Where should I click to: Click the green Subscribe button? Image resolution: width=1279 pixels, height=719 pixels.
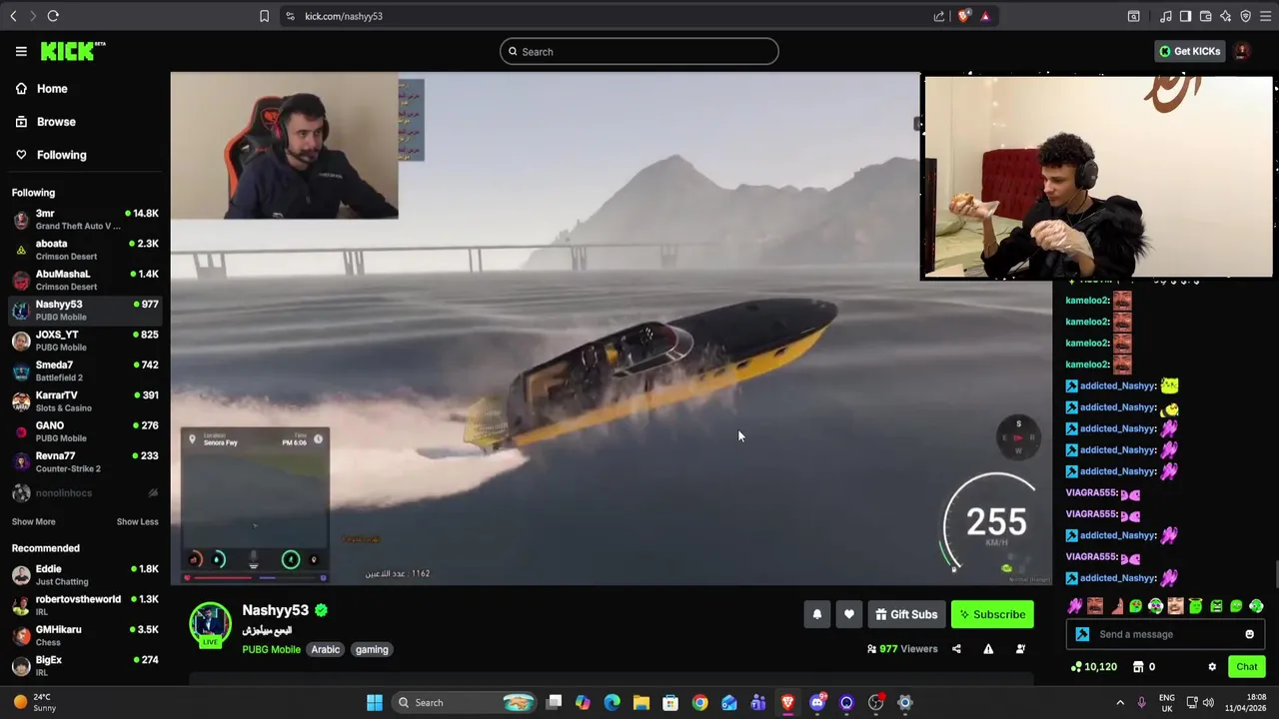[992, 615]
